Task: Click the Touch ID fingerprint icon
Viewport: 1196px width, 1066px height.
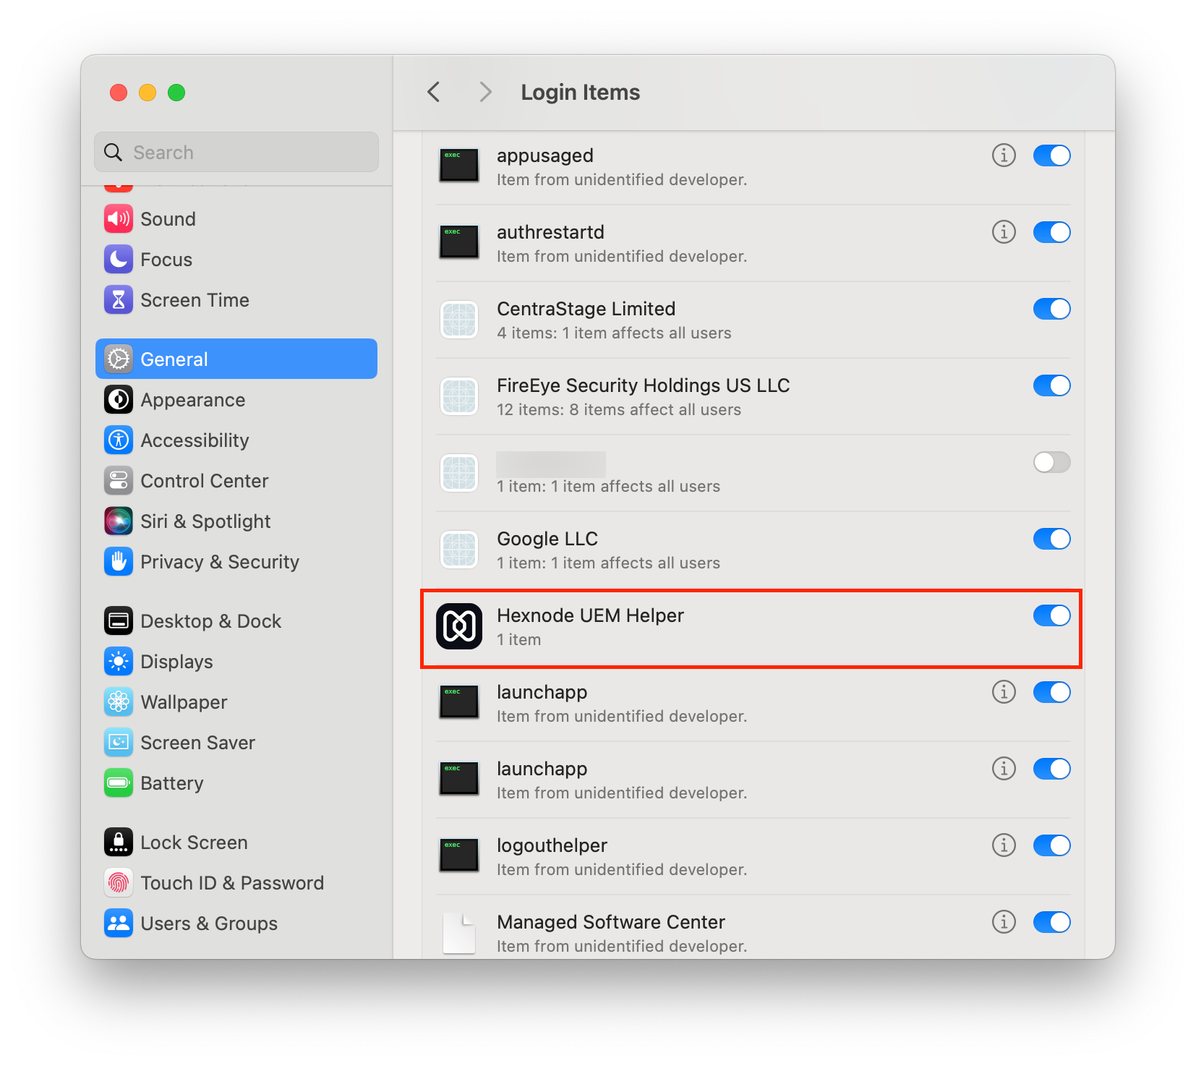Action: [119, 883]
